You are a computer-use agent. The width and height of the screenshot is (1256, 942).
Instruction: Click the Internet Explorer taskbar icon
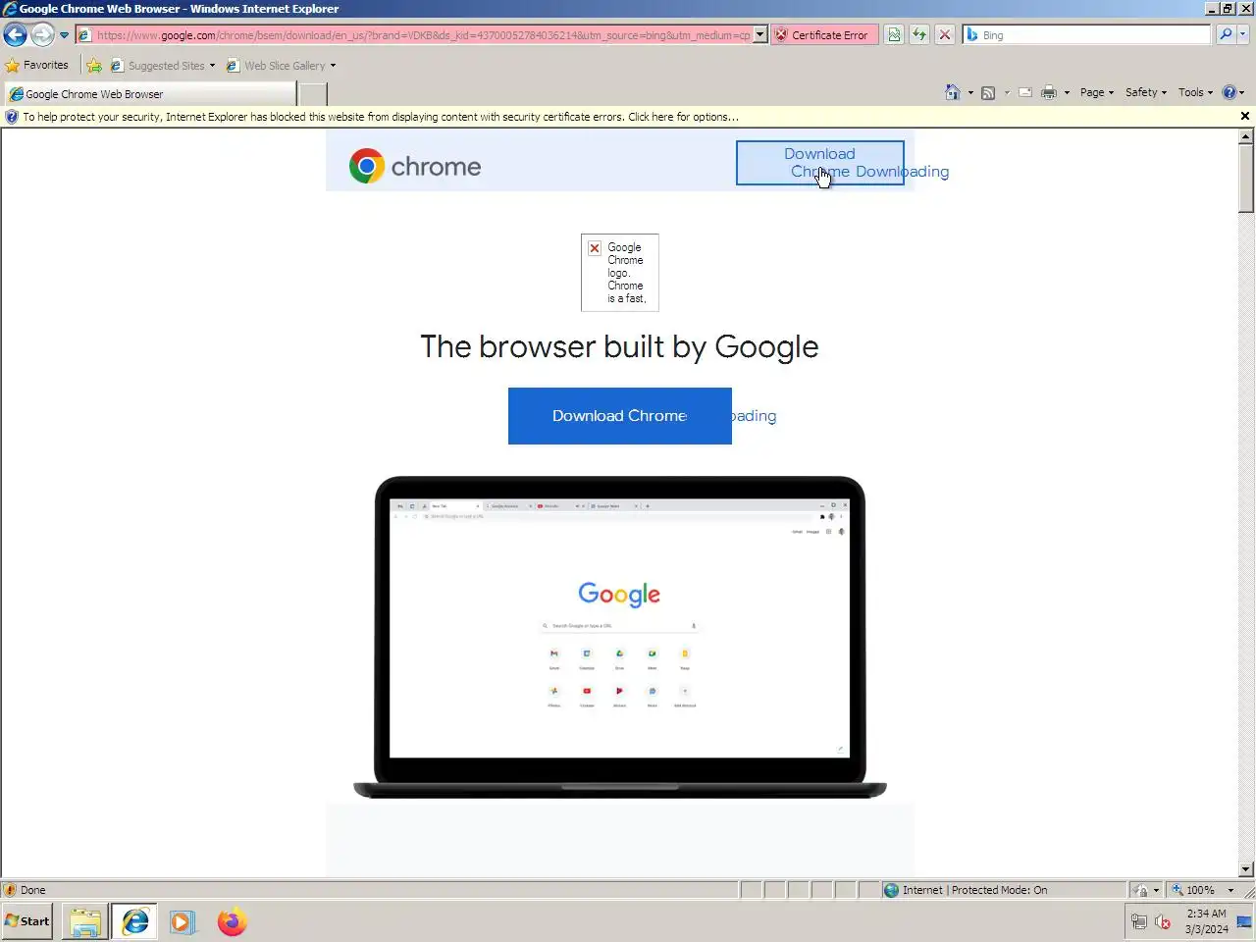(x=134, y=922)
